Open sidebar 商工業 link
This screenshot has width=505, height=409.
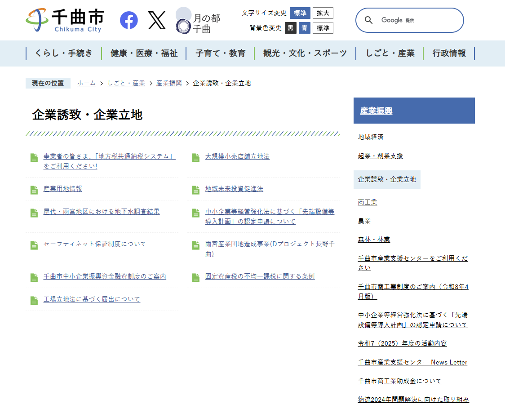(368, 202)
